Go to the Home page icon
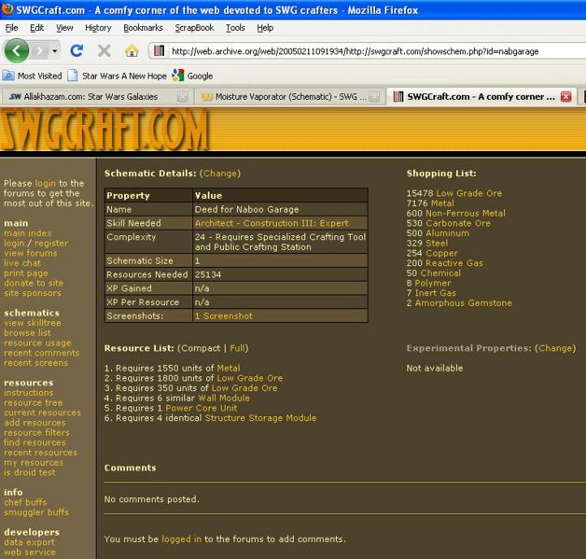Viewport: 586px width, 559px height. coord(131,50)
